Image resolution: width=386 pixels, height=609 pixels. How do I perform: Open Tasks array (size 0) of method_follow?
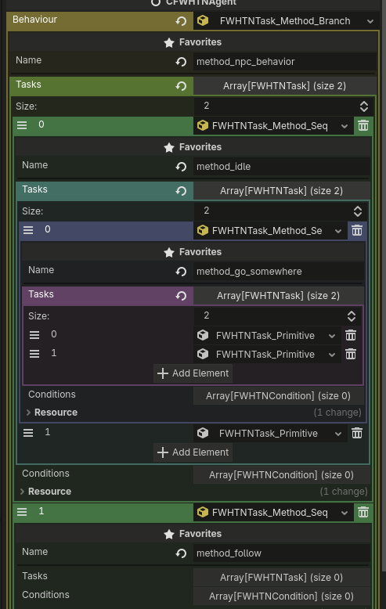point(281,577)
